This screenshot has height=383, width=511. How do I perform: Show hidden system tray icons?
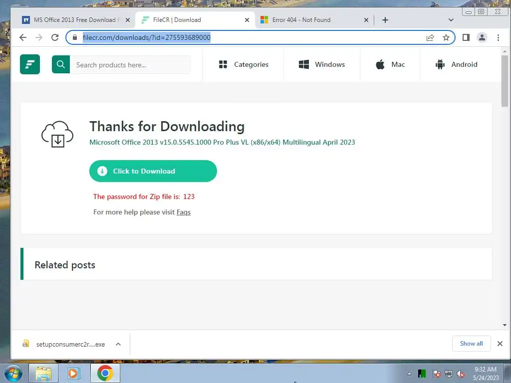409,374
